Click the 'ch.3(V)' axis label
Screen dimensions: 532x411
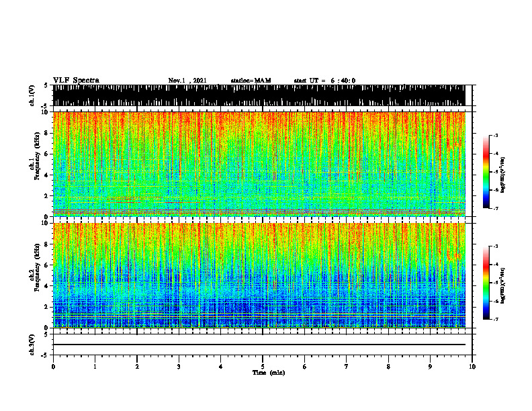click(x=32, y=345)
